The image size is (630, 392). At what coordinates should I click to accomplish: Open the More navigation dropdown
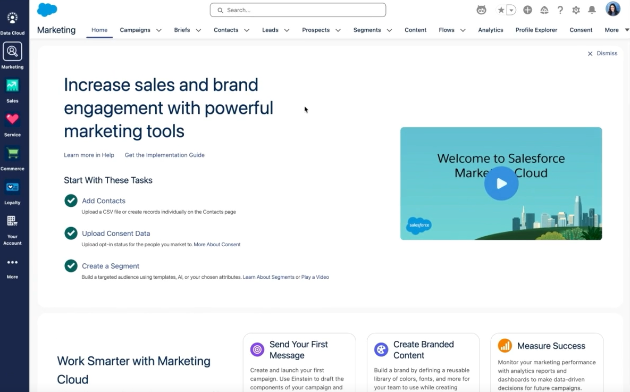616,30
